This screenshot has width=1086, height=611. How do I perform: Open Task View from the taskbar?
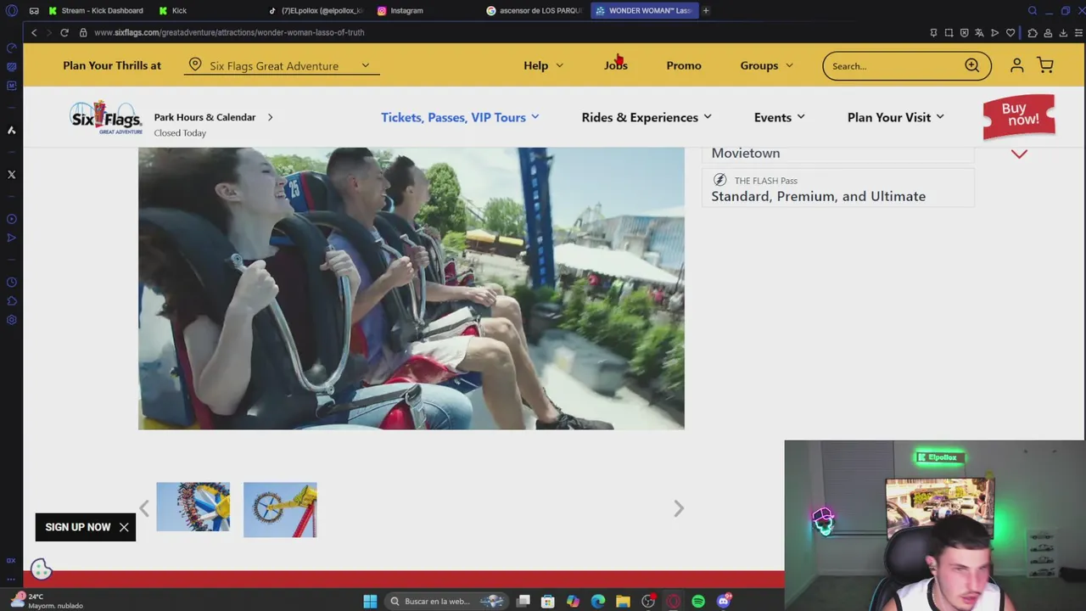click(x=523, y=601)
